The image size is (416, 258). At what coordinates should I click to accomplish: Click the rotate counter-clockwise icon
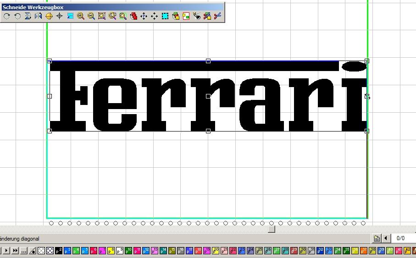pyautogui.click(x=17, y=16)
